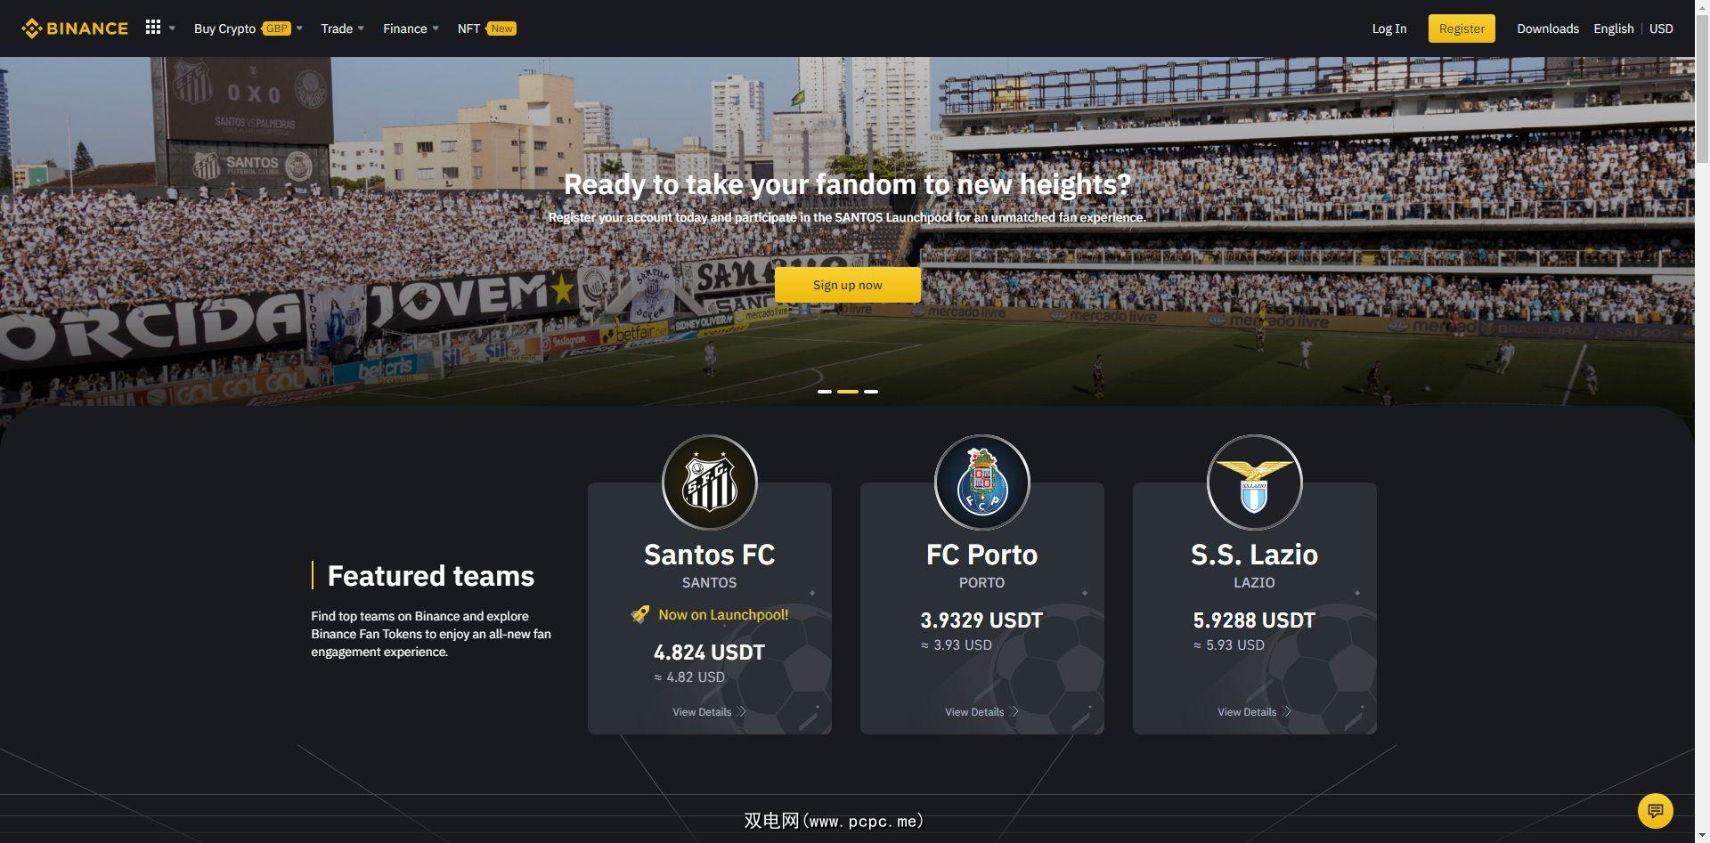
Task: Select the third carousel slide indicator
Action: coord(871,392)
